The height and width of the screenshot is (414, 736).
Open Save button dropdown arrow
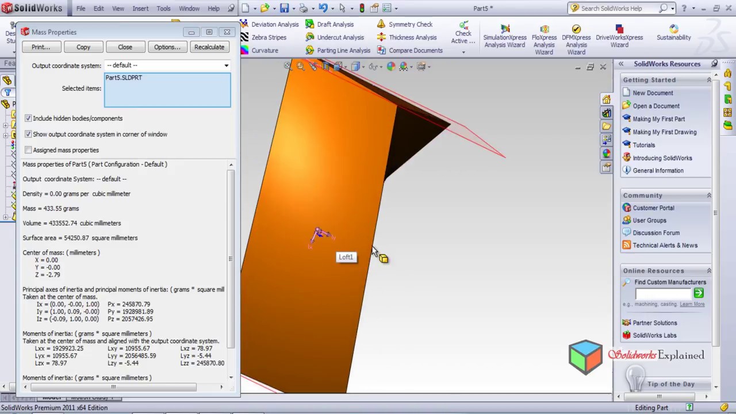(293, 8)
